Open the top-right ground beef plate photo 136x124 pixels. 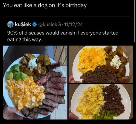101,64
